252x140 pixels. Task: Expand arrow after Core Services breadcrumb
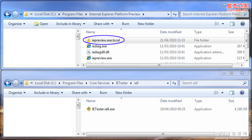point(113,83)
